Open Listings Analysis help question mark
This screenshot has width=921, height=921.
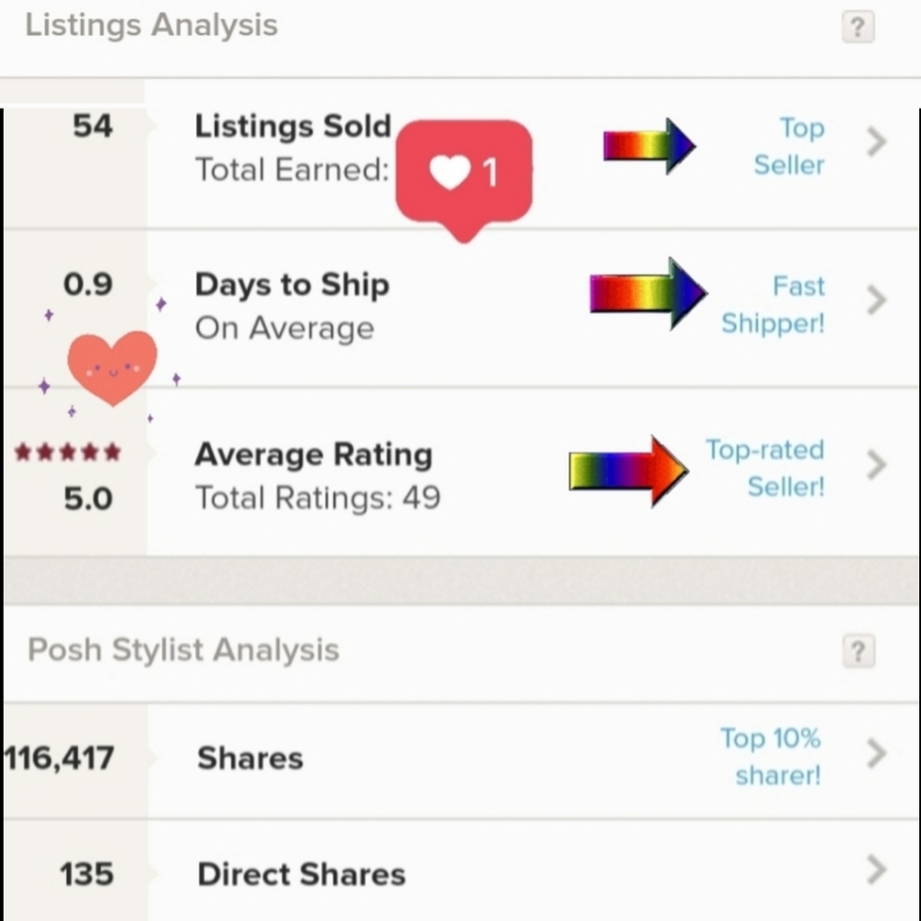(x=858, y=27)
